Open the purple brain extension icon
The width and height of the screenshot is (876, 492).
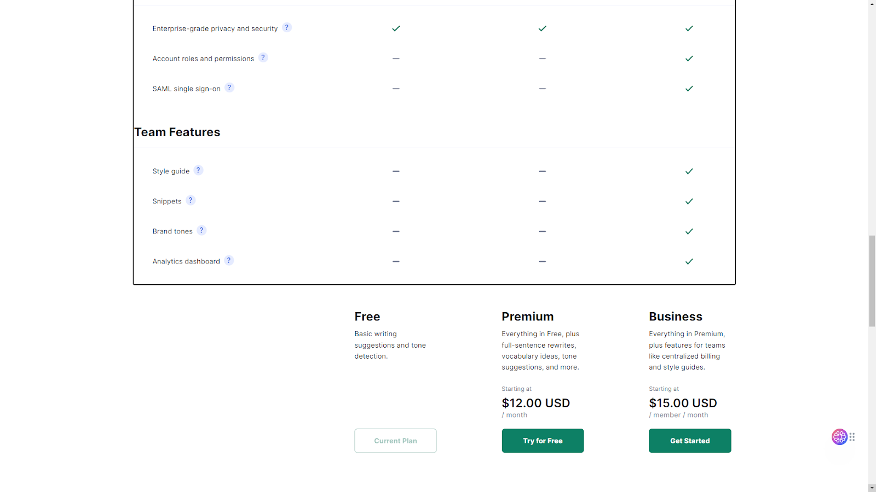pos(839,437)
